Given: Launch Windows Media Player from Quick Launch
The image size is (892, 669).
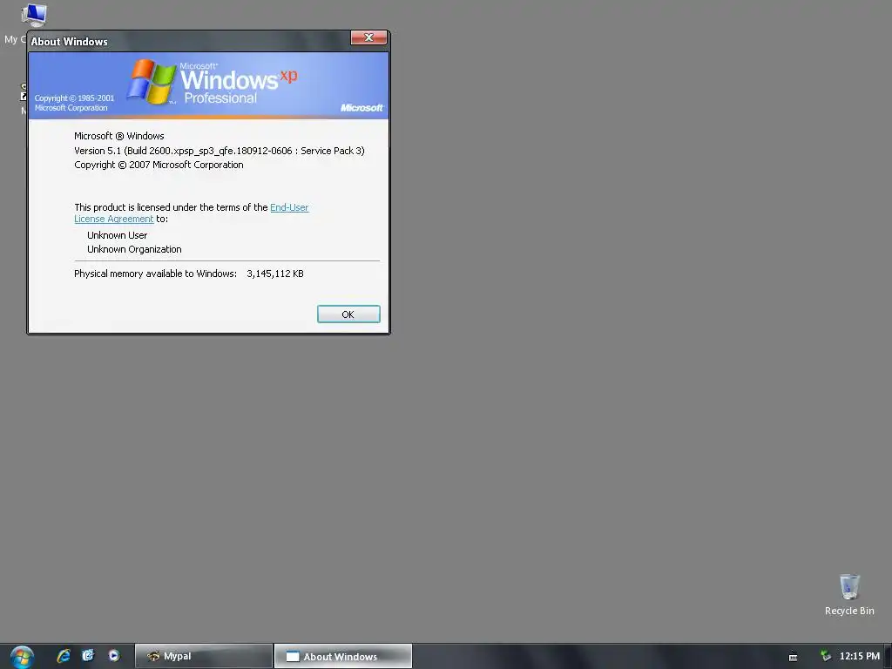Looking at the screenshot, I should tap(114, 656).
